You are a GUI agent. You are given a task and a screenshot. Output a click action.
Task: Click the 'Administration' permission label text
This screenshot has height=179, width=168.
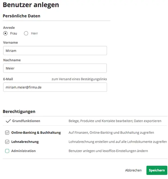[x=24, y=151]
